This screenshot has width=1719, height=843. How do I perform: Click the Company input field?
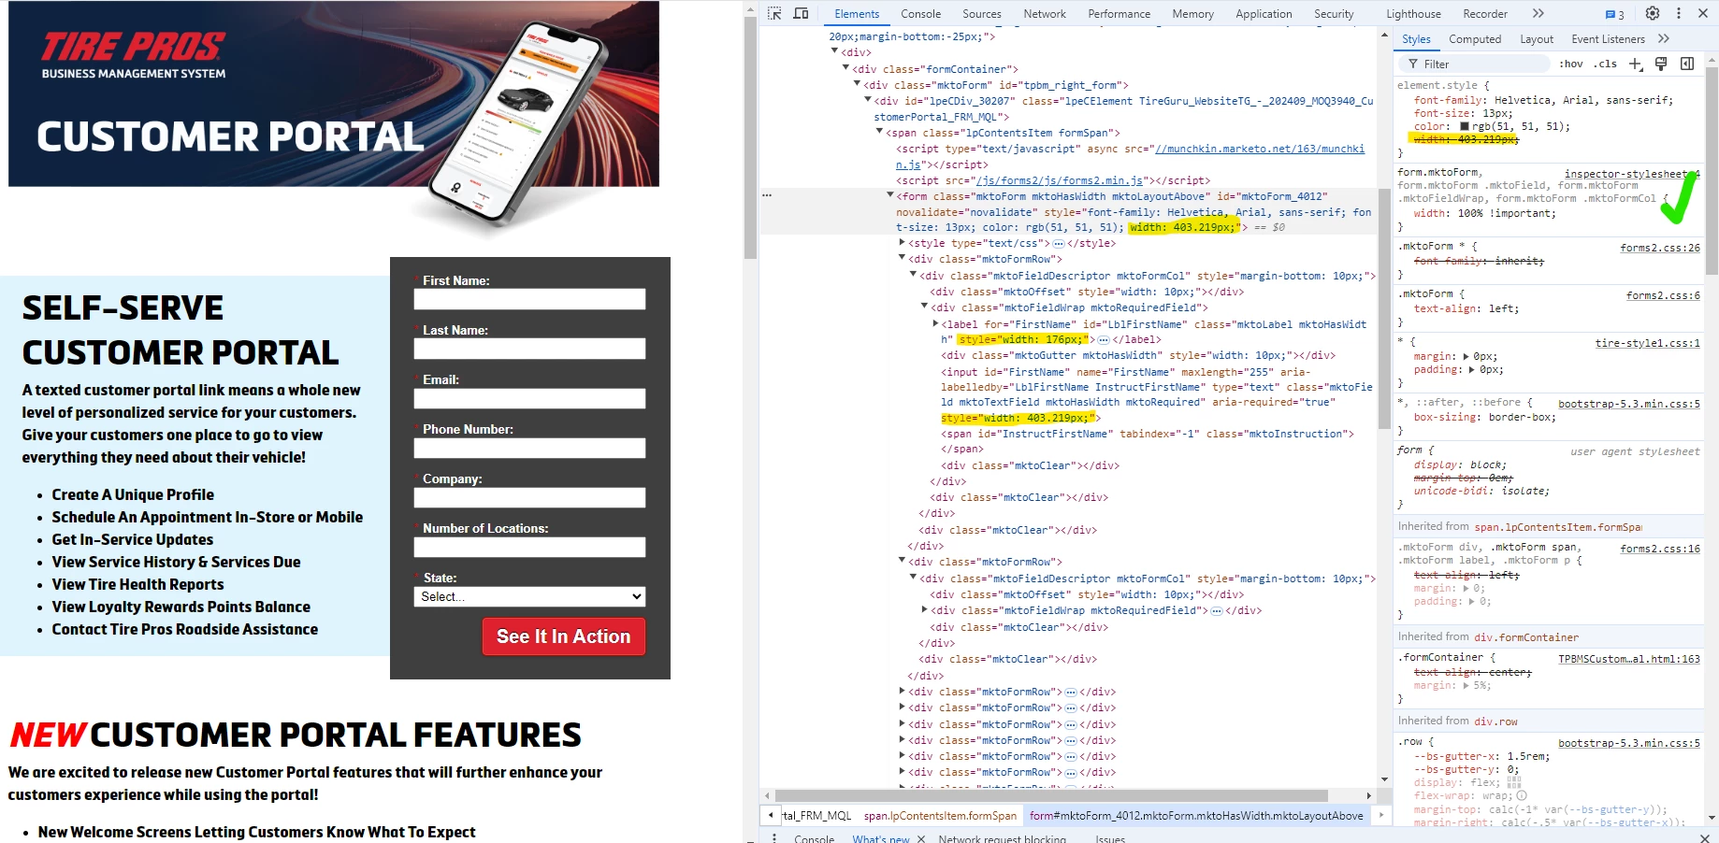click(x=529, y=497)
